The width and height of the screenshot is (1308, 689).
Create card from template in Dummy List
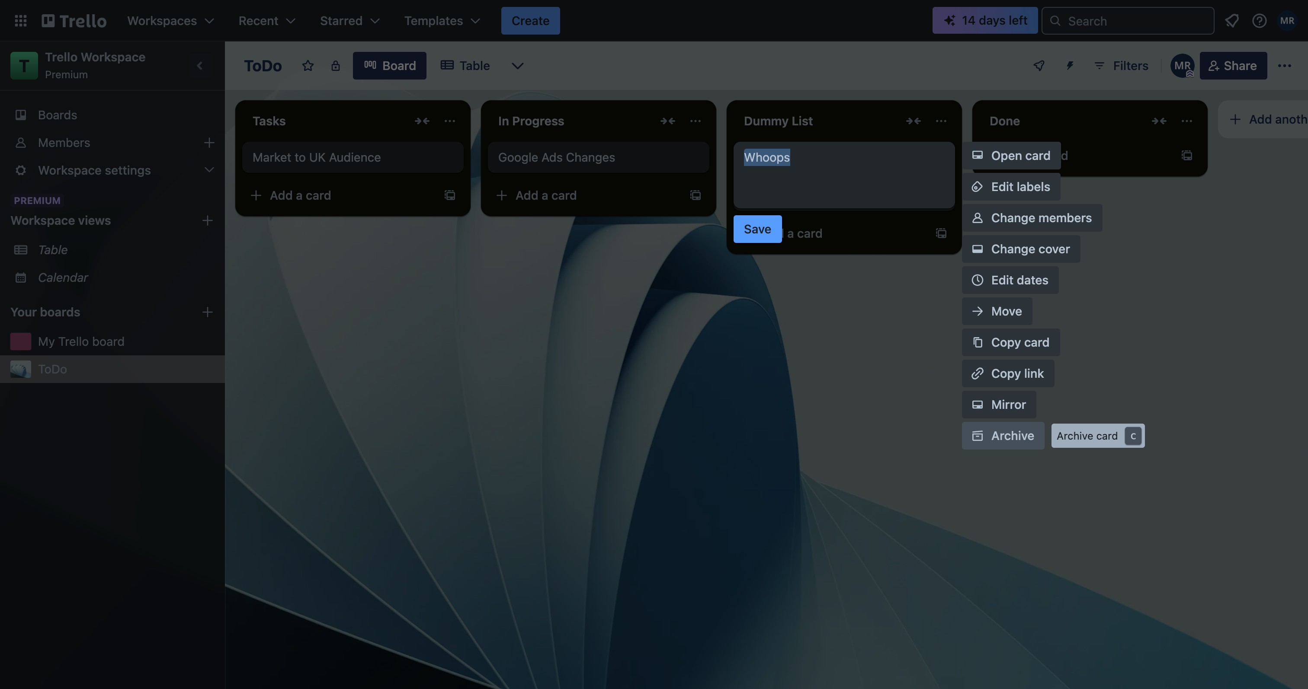(941, 233)
